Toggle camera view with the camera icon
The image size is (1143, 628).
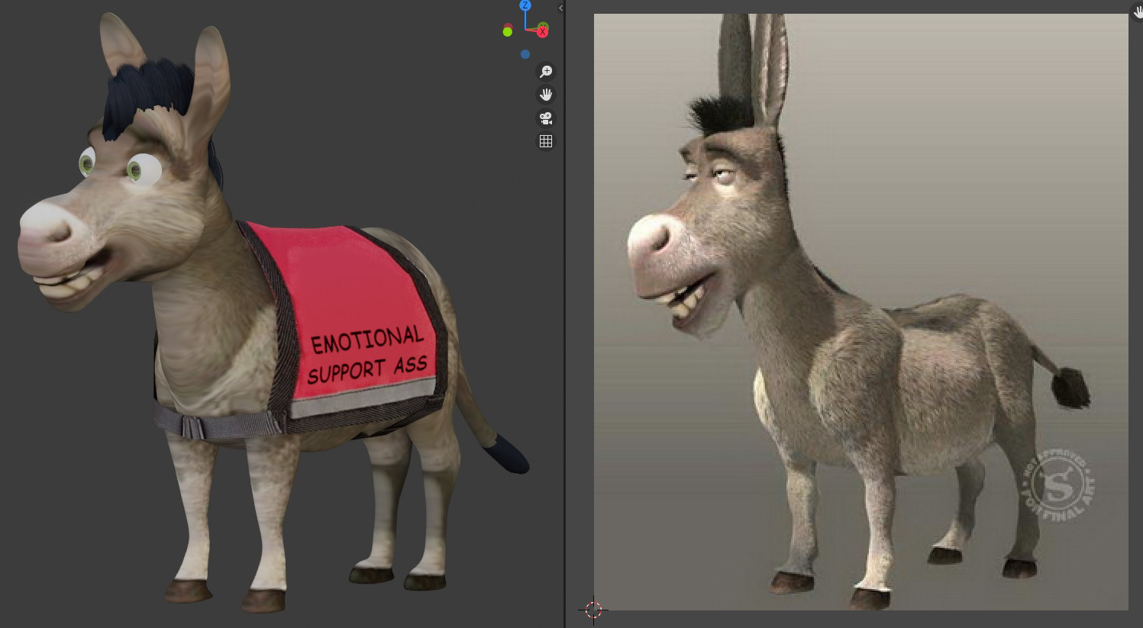tap(546, 118)
